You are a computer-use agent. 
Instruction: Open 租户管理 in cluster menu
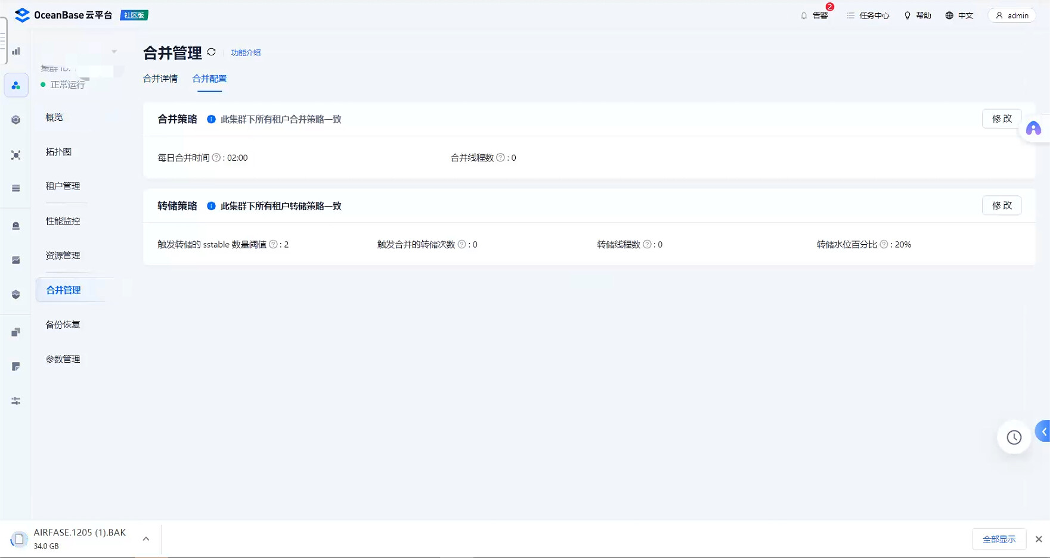tap(63, 186)
